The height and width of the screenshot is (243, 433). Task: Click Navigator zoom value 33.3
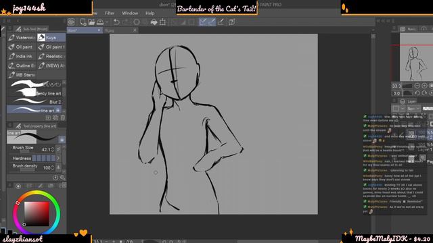396,86
